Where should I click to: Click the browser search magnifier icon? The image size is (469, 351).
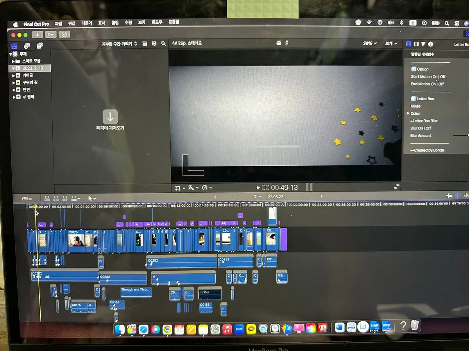[x=163, y=44]
